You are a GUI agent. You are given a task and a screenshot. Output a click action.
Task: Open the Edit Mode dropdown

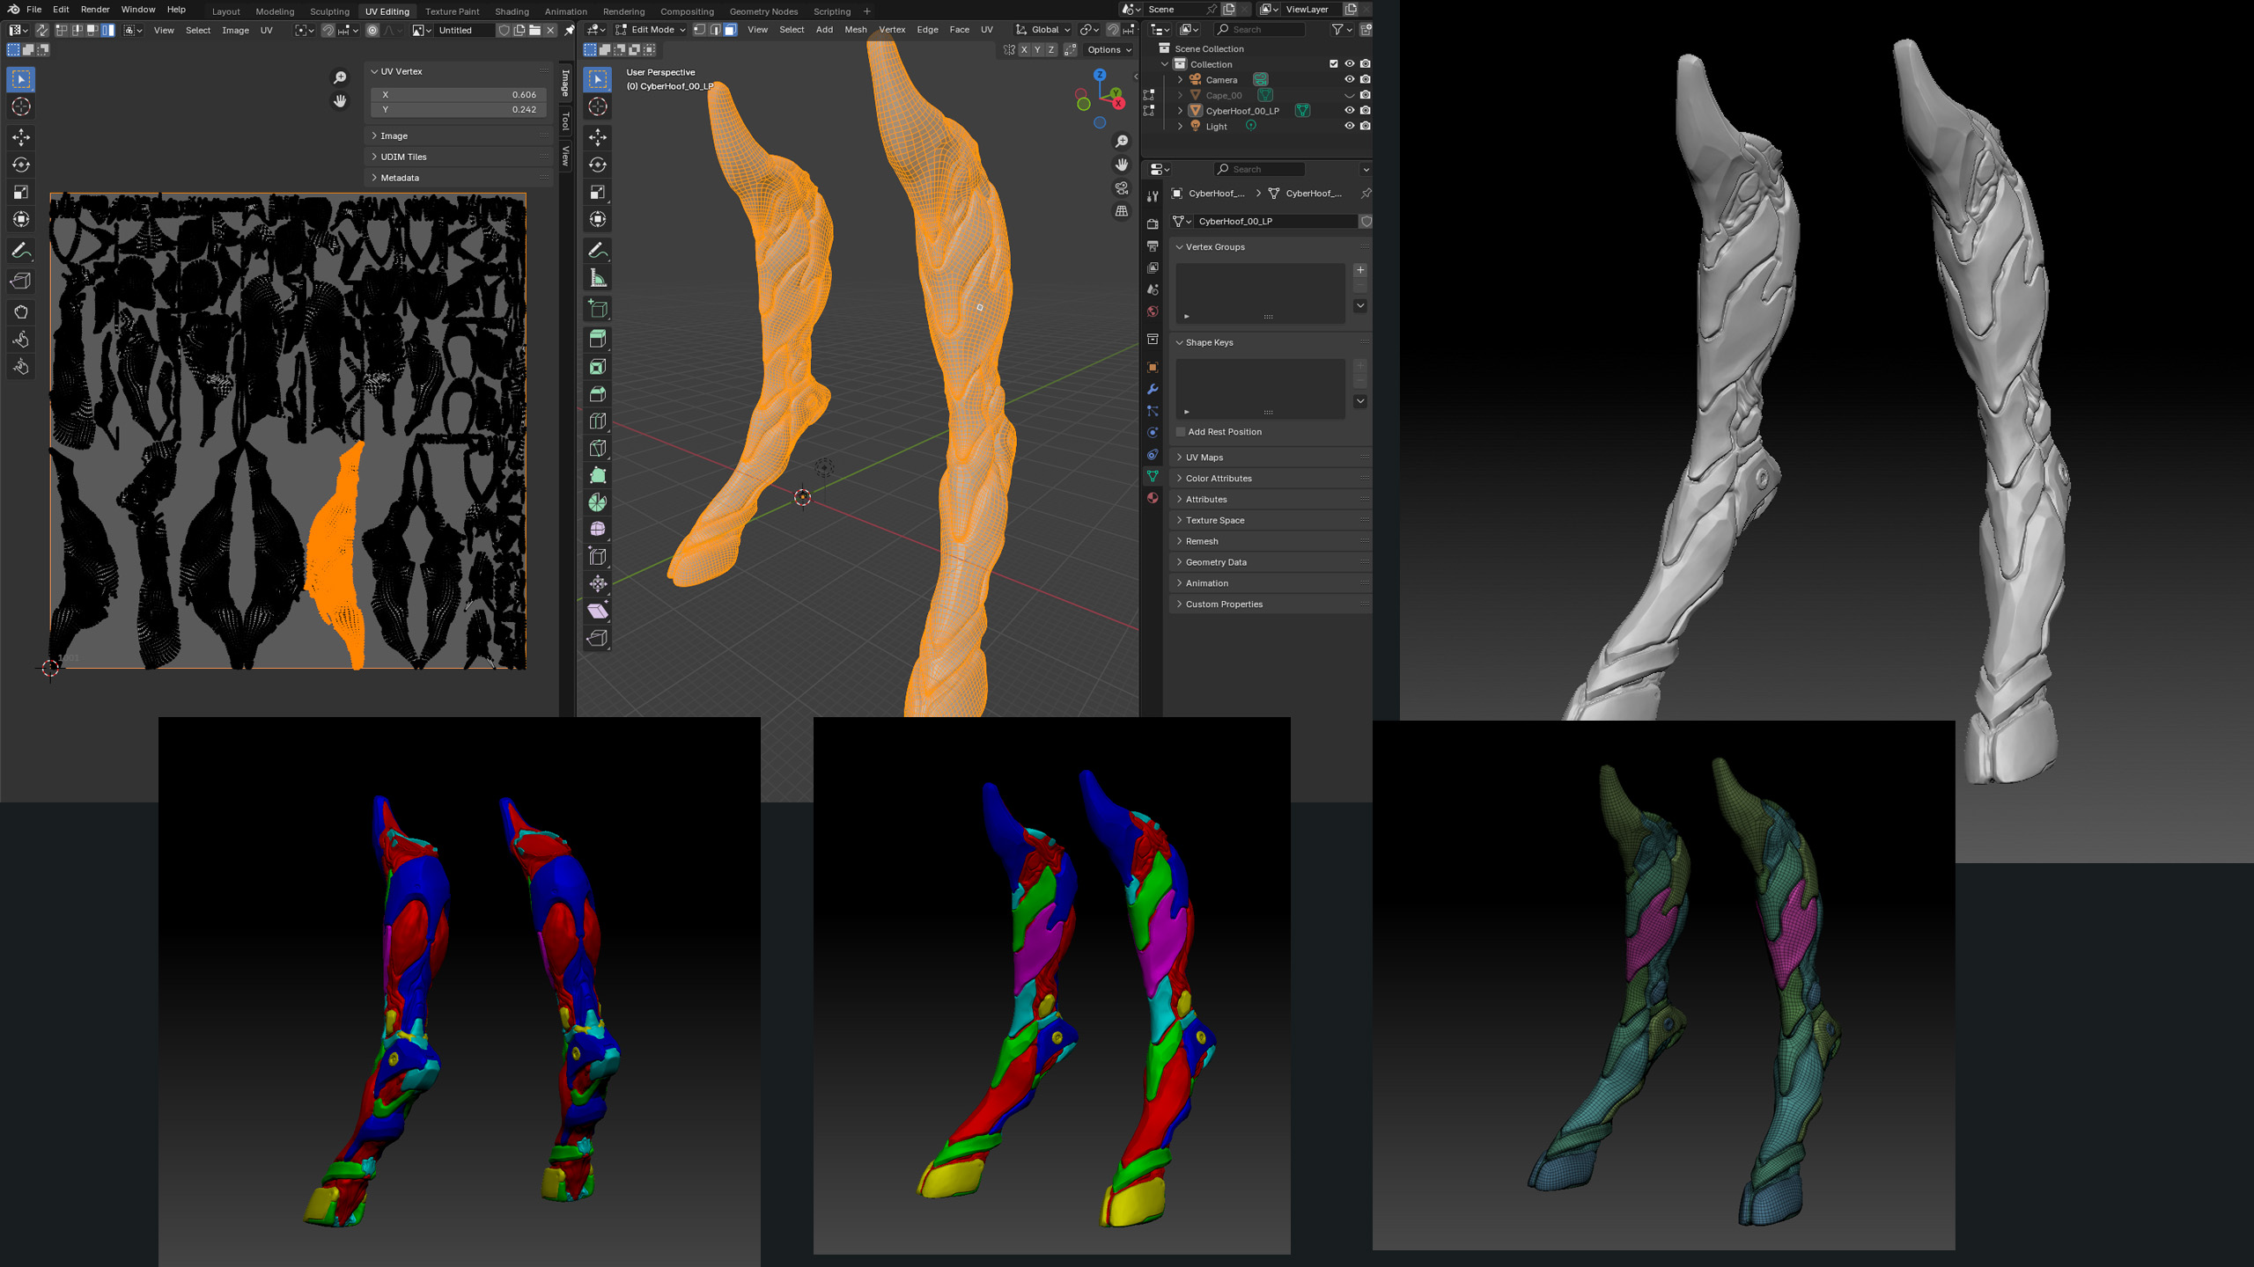pos(650,30)
